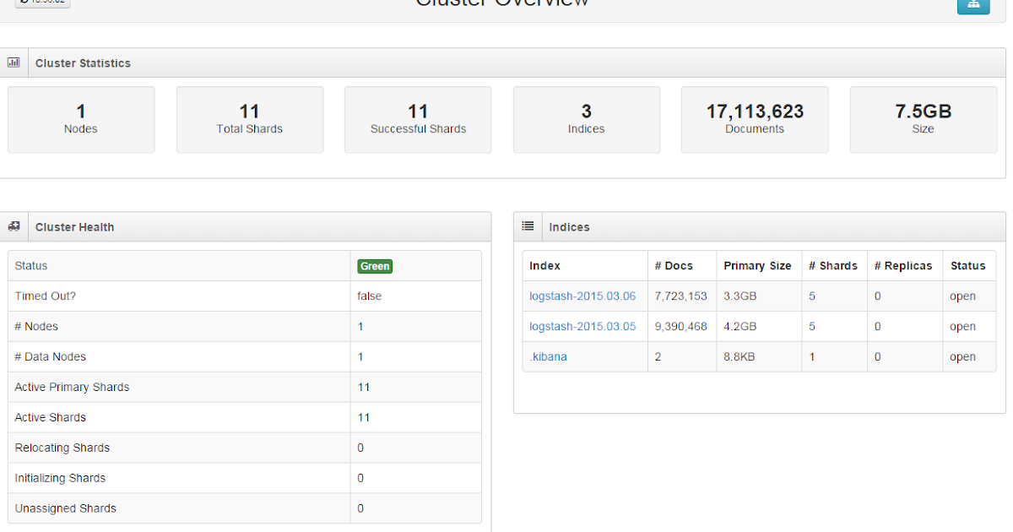The height and width of the screenshot is (532, 1013).
Task: Select the Total Shards statistic tile
Action: [x=249, y=119]
